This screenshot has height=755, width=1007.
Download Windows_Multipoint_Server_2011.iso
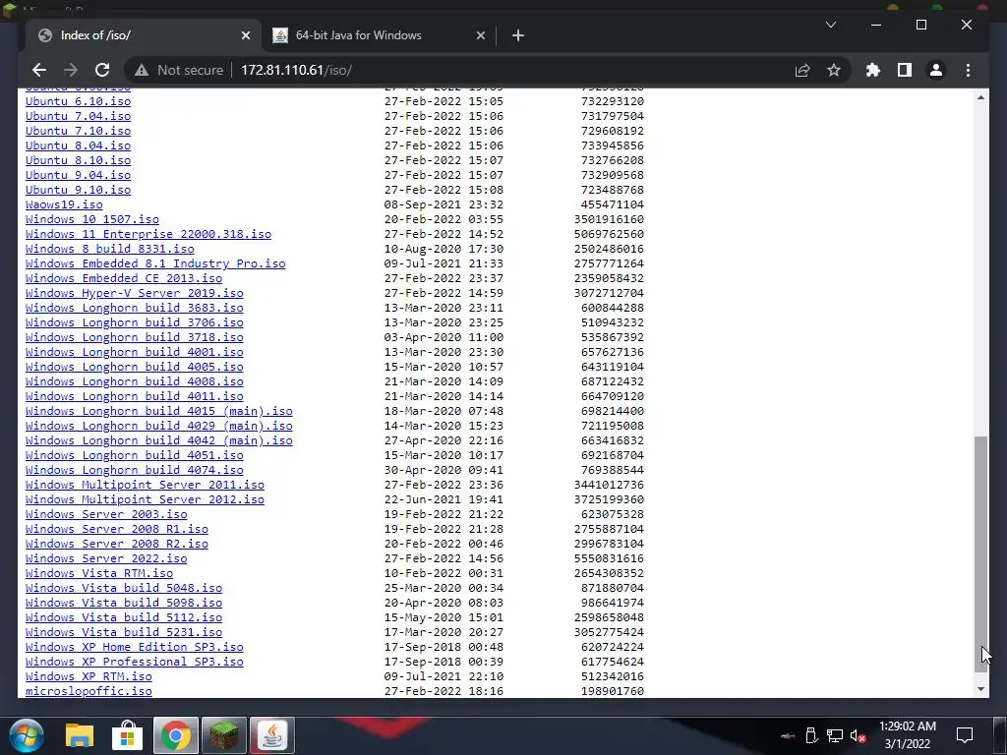pos(146,486)
